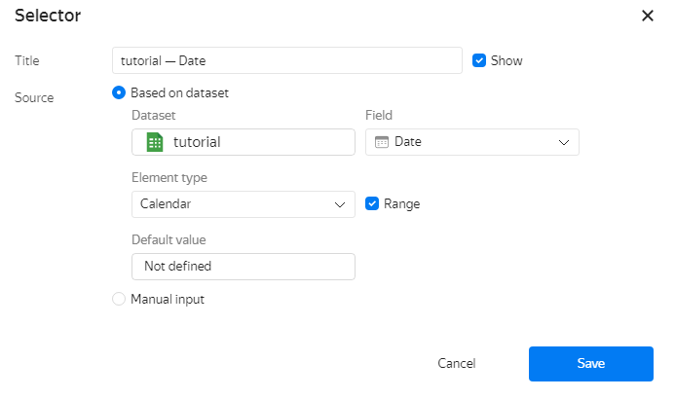Open the tutorial dataset selector
This screenshot has width=675, height=399.
coord(243,142)
